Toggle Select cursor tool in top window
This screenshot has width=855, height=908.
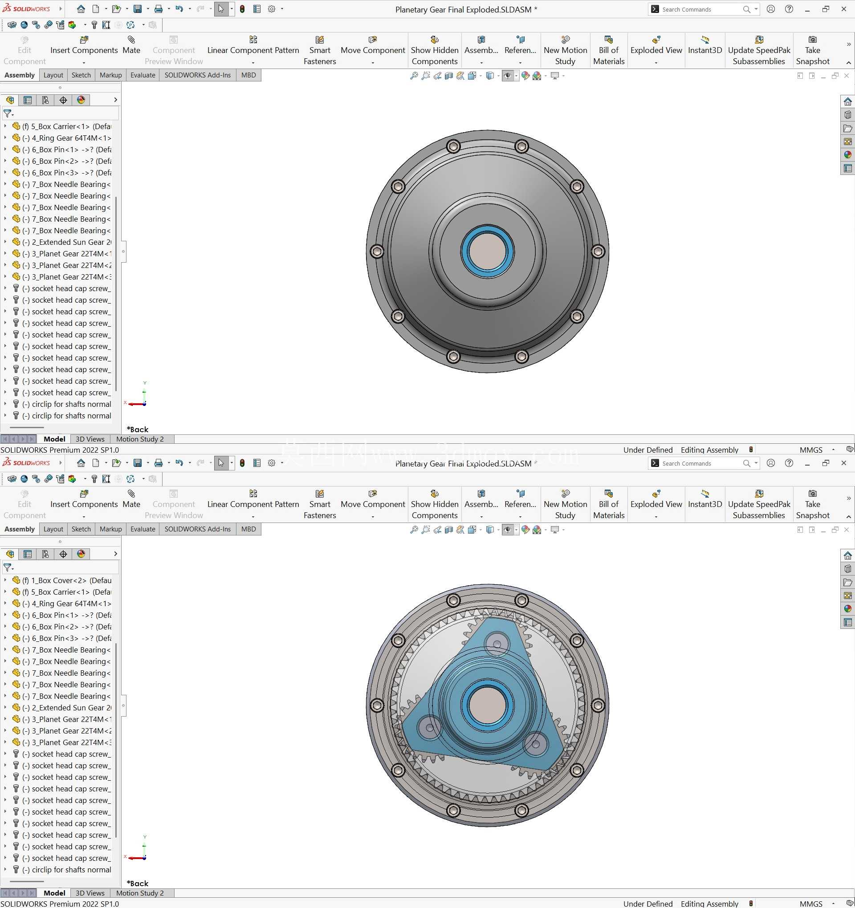coord(221,9)
